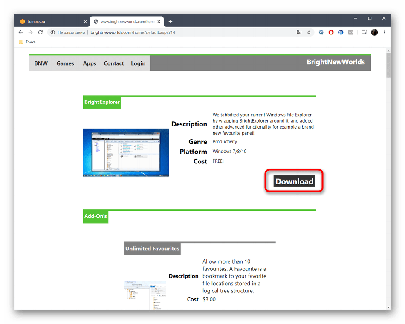The width and height of the screenshot is (405, 324).
Task: Click the page's vertical scrollbar thumb
Action: point(388,66)
